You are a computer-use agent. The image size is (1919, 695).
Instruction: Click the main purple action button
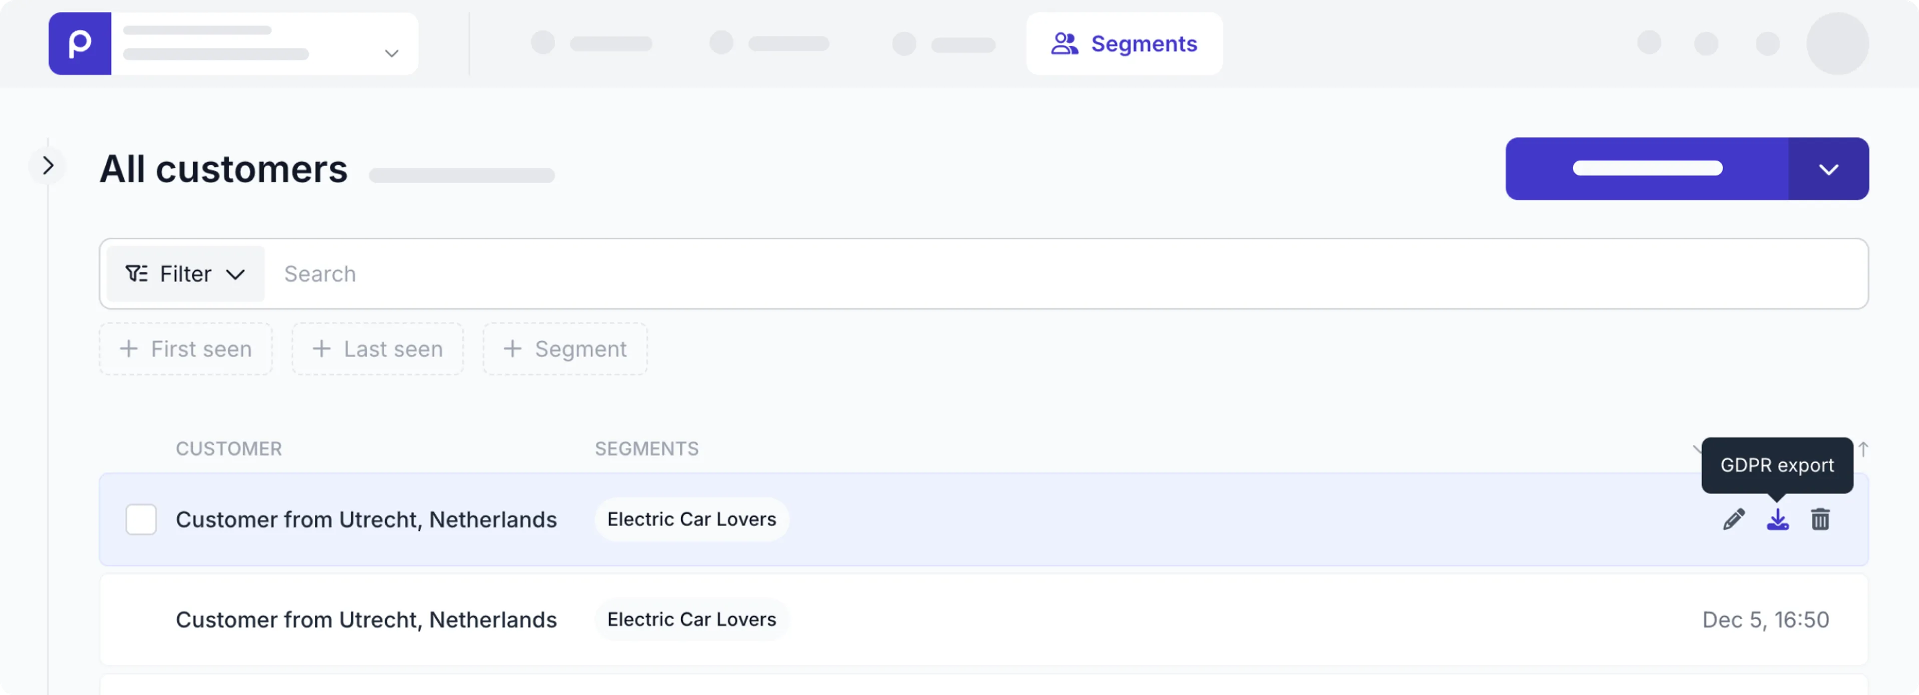point(1646,169)
